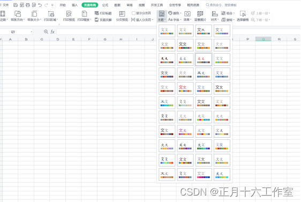Switch to the 开始 tab
The height and width of the screenshot is (202, 301).
[x=63, y=5]
